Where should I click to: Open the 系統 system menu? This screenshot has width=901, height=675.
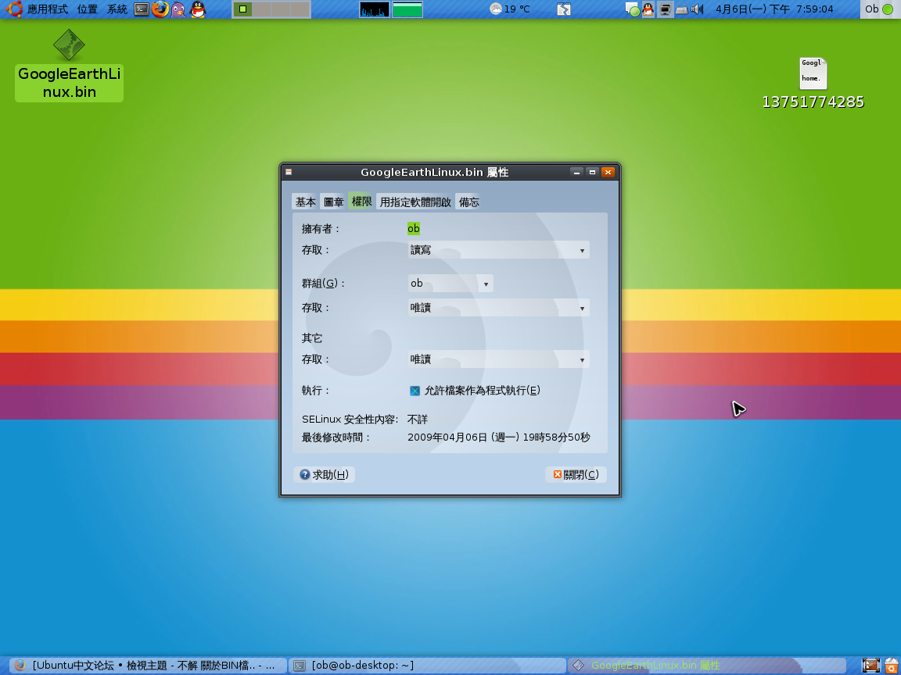117,9
